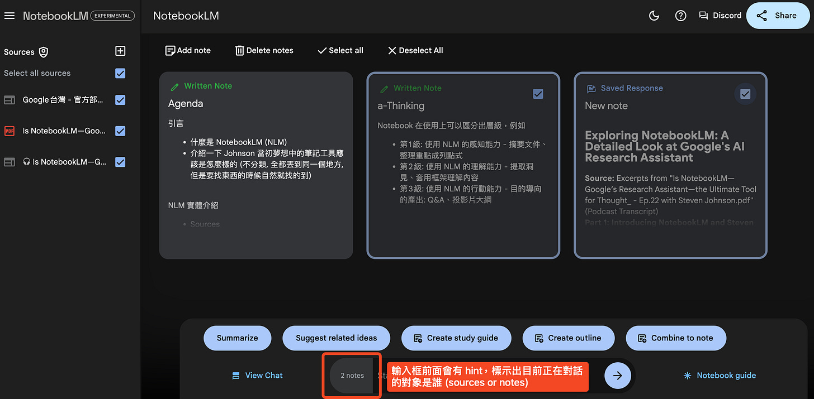The height and width of the screenshot is (399, 814).
Task: Click Select all notes
Action: 340,50
